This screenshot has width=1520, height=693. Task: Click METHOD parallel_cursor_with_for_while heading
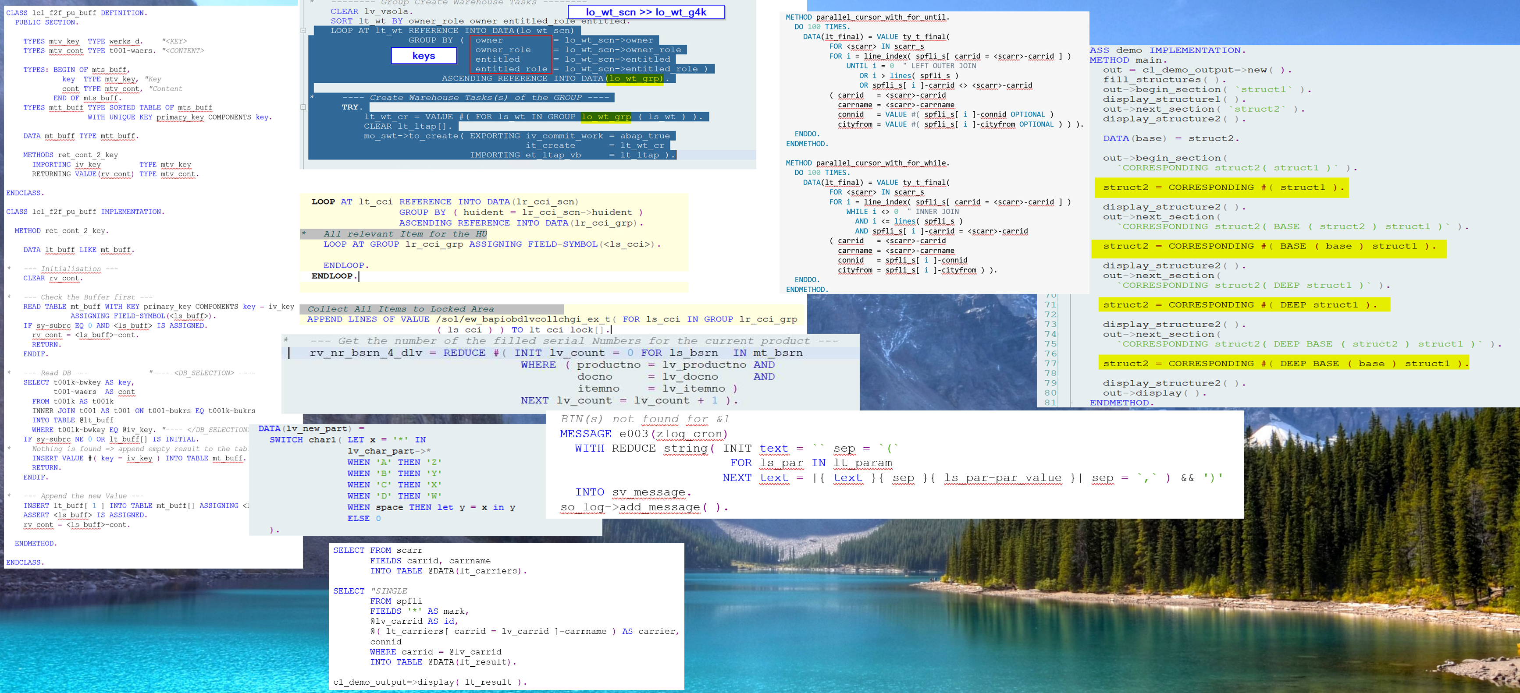(x=867, y=163)
